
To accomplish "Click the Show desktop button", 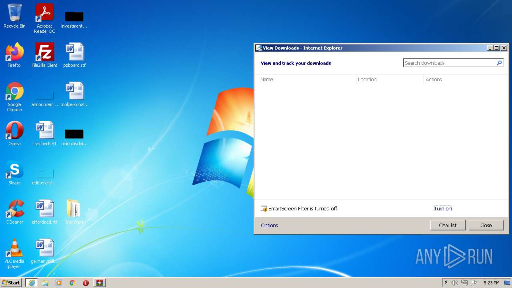I will tap(507, 283).
